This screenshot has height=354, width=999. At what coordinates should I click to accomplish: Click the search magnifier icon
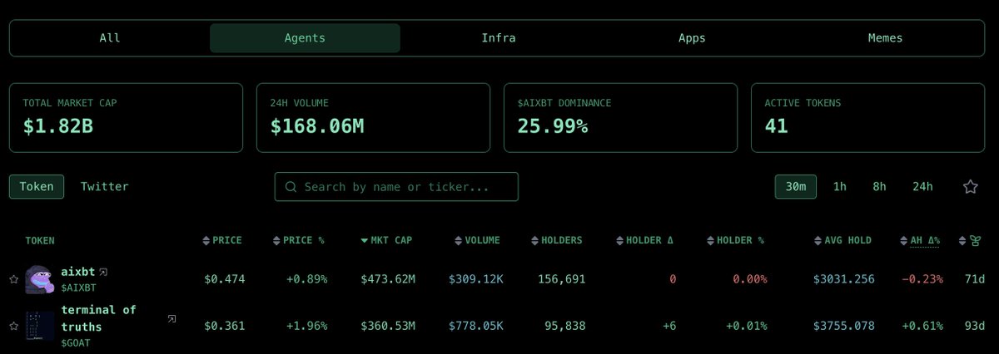click(291, 187)
